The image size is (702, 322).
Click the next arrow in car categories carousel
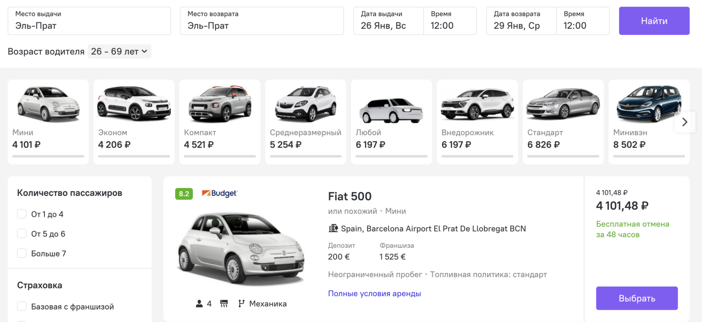684,122
